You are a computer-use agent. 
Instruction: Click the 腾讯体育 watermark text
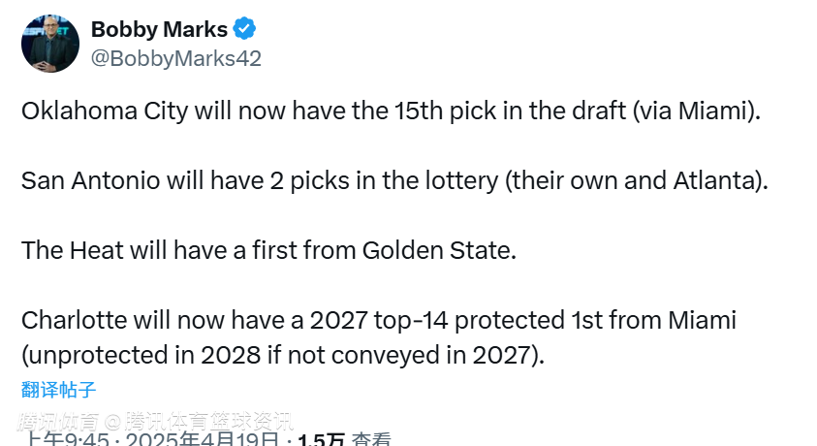point(58,421)
